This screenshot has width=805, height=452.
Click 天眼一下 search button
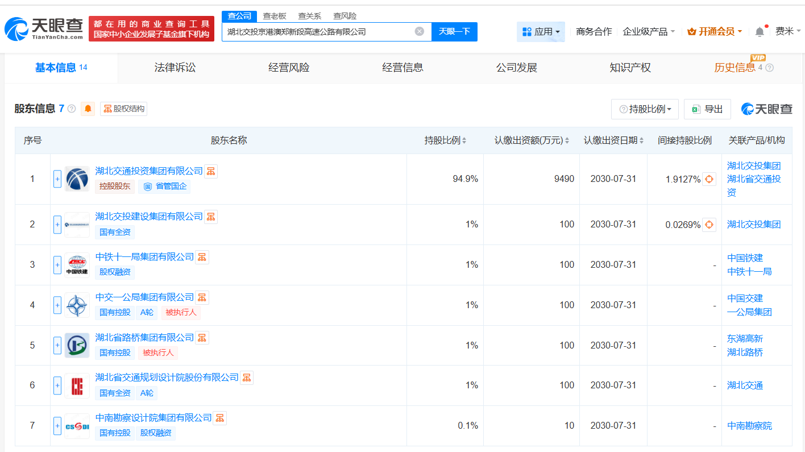tap(454, 31)
